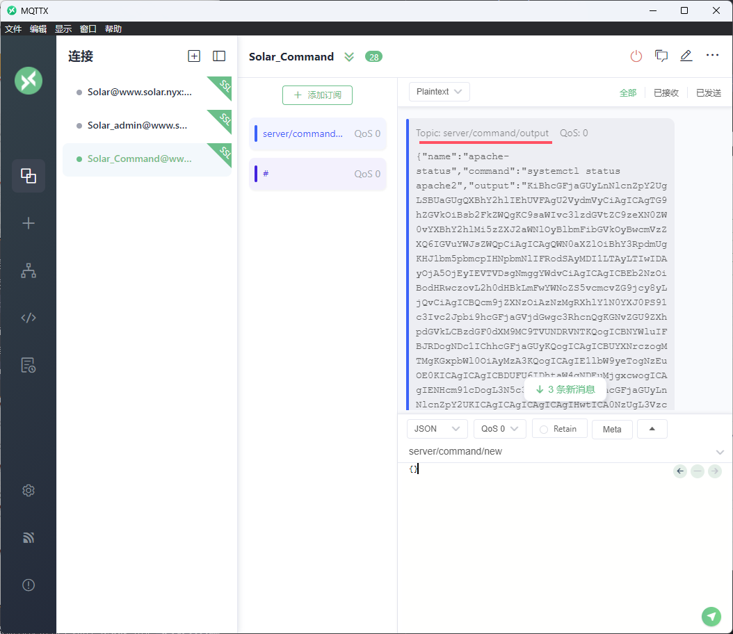Click the edit connection pencil icon
This screenshot has height=634, width=733.
pyautogui.click(x=686, y=56)
